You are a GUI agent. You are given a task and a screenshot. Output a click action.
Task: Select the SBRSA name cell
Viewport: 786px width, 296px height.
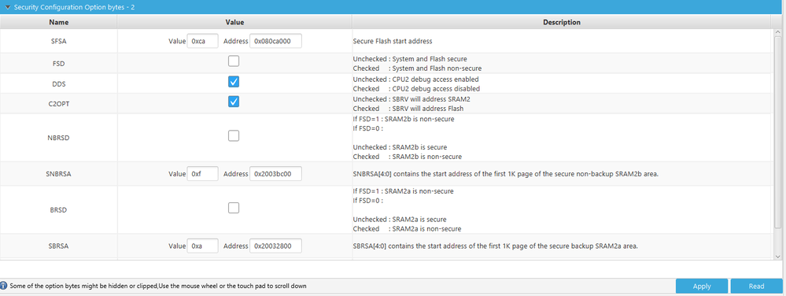point(59,246)
